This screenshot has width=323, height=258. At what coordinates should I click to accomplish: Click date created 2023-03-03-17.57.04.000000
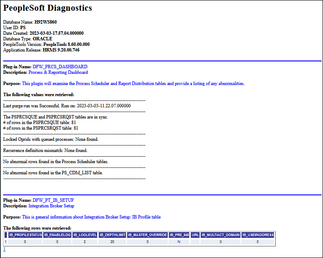(56, 33)
